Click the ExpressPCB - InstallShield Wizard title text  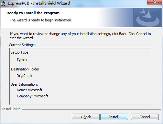click(39, 3)
